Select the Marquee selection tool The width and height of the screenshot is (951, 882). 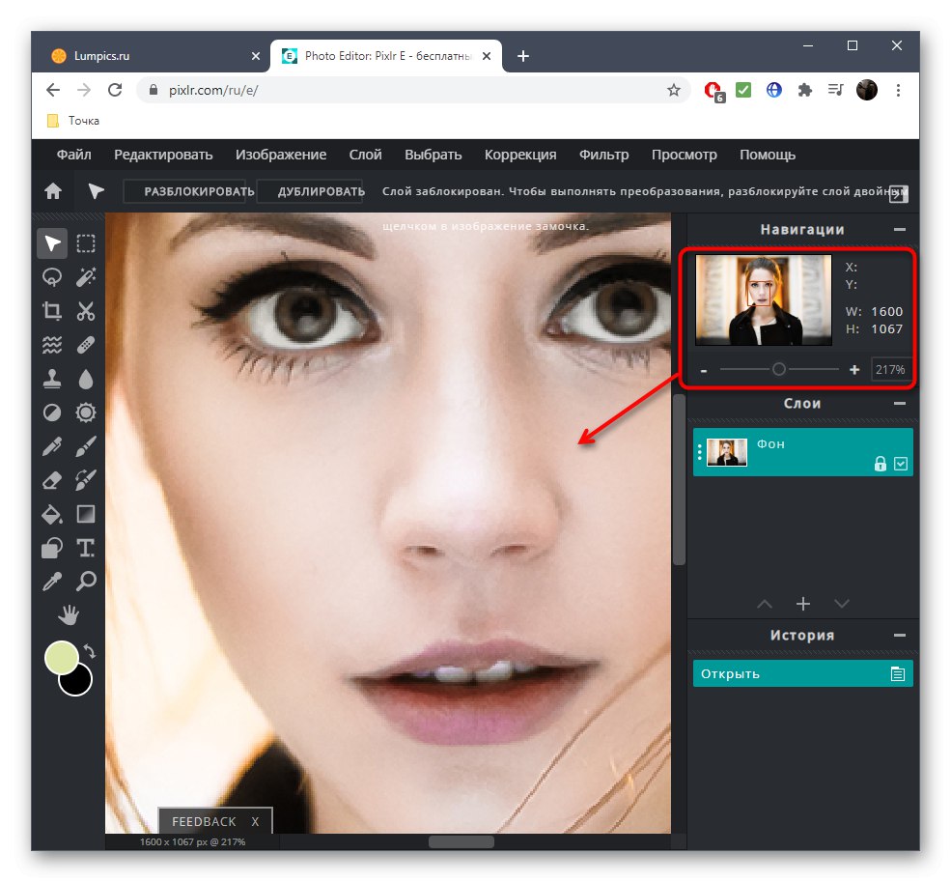tap(86, 243)
